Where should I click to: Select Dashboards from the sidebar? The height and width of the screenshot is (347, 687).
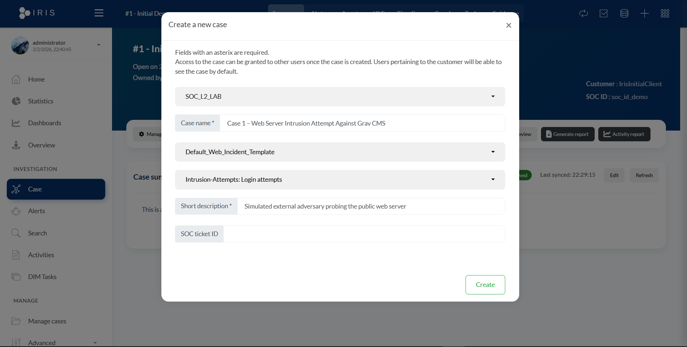(x=44, y=123)
